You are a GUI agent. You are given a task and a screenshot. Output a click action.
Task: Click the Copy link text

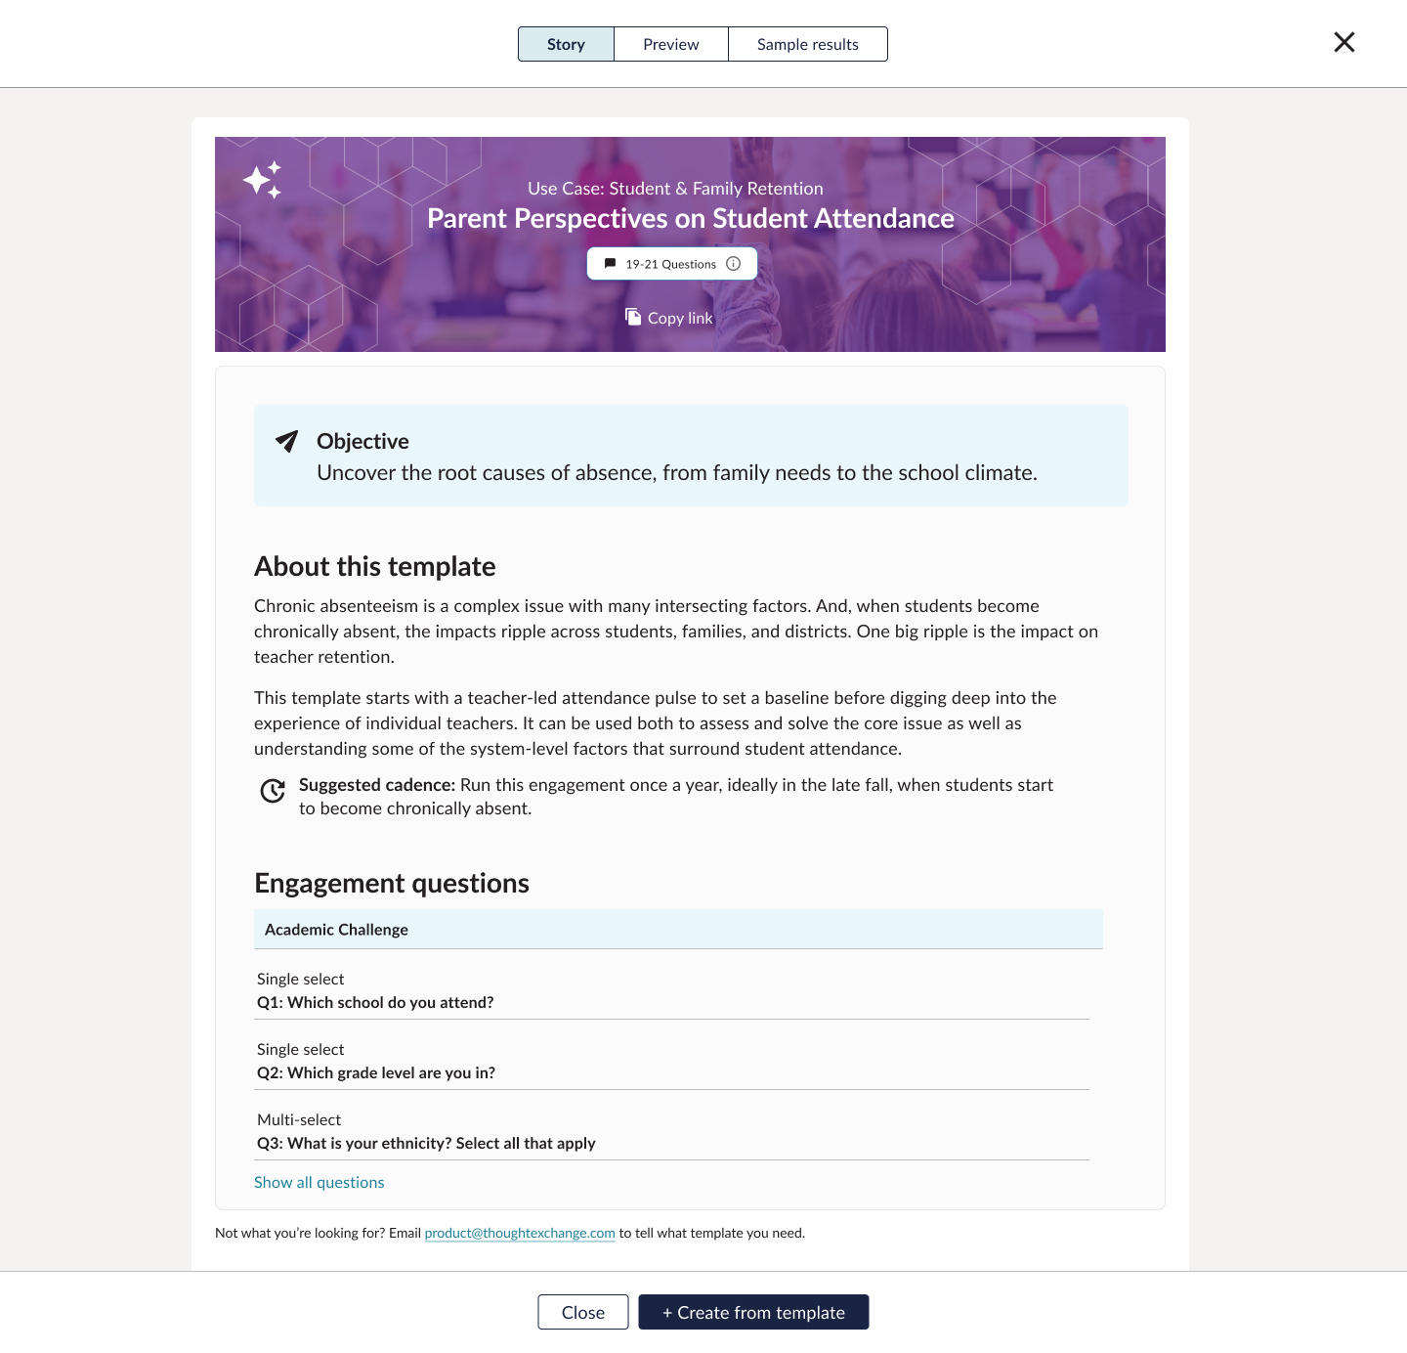coord(680,318)
